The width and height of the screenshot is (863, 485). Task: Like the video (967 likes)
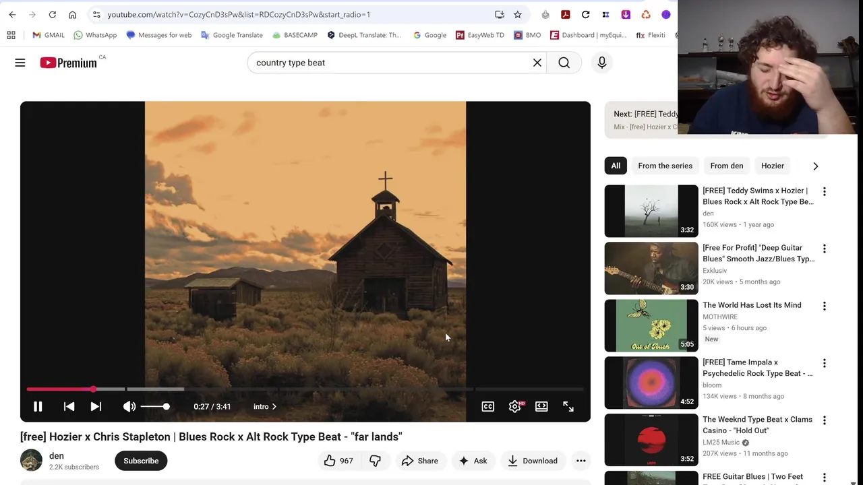338,461
